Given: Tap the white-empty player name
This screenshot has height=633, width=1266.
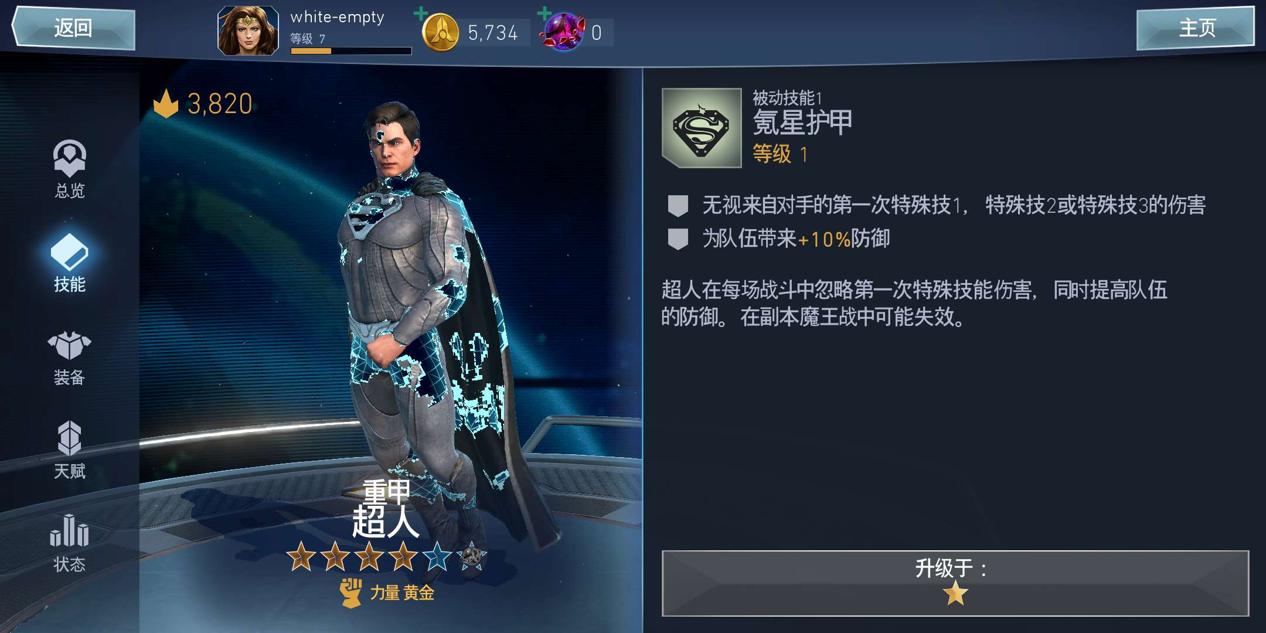Looking at the screenshot, I should tap(338, 17).
